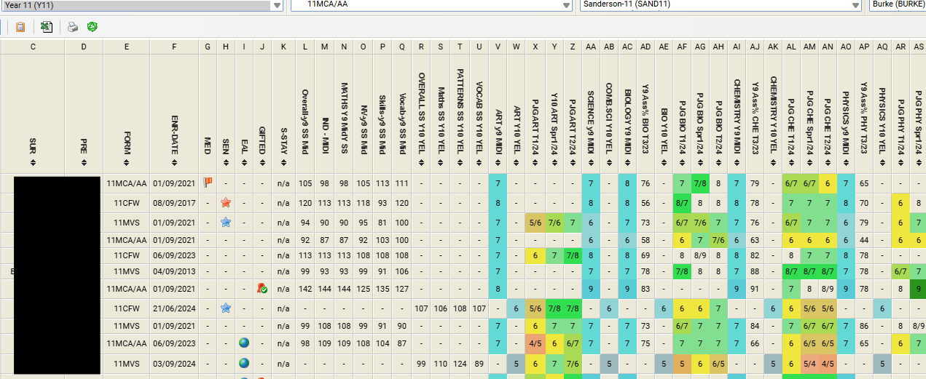Select the Overall score 142 cell
Viewport: 926px width, 379px height.
click(305, 289)
